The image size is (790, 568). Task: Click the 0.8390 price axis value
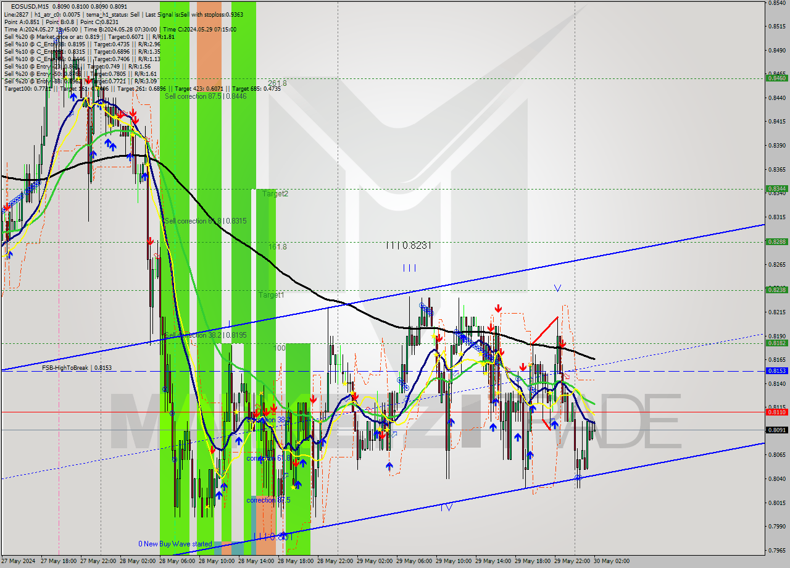tap(776, 146)
